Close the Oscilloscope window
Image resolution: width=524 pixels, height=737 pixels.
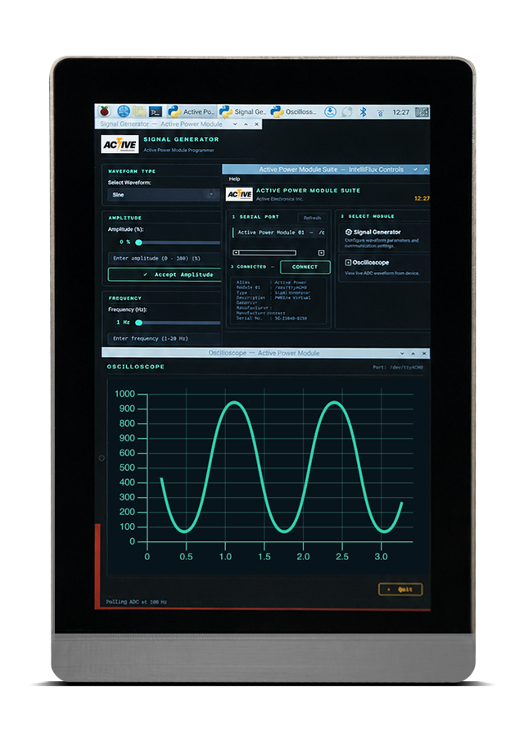[424, 353]
